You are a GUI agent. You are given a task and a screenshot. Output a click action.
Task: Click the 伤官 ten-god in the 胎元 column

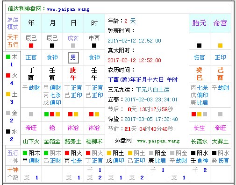[x=199, y=57]
